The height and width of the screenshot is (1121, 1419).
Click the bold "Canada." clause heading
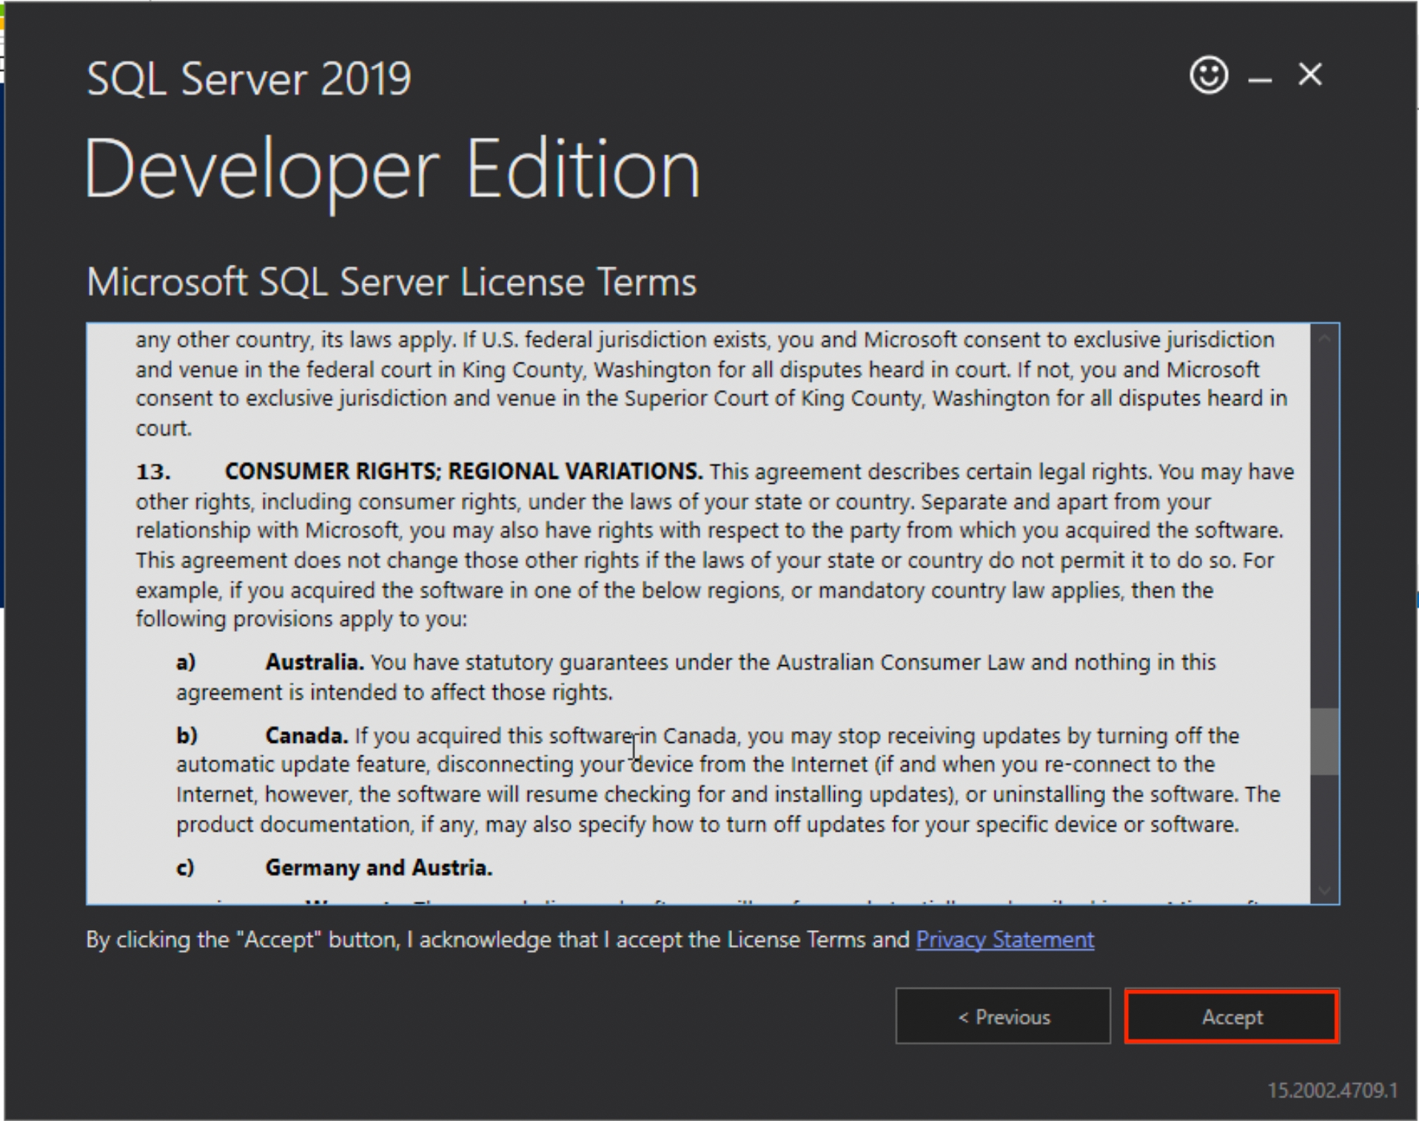[x=306, y=735]
